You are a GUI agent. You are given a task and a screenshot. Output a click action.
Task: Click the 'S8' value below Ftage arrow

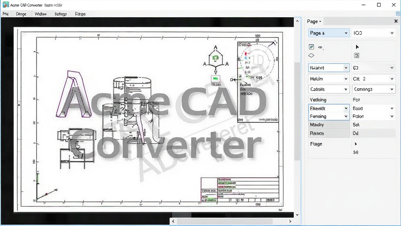click(x=356, y=152)
